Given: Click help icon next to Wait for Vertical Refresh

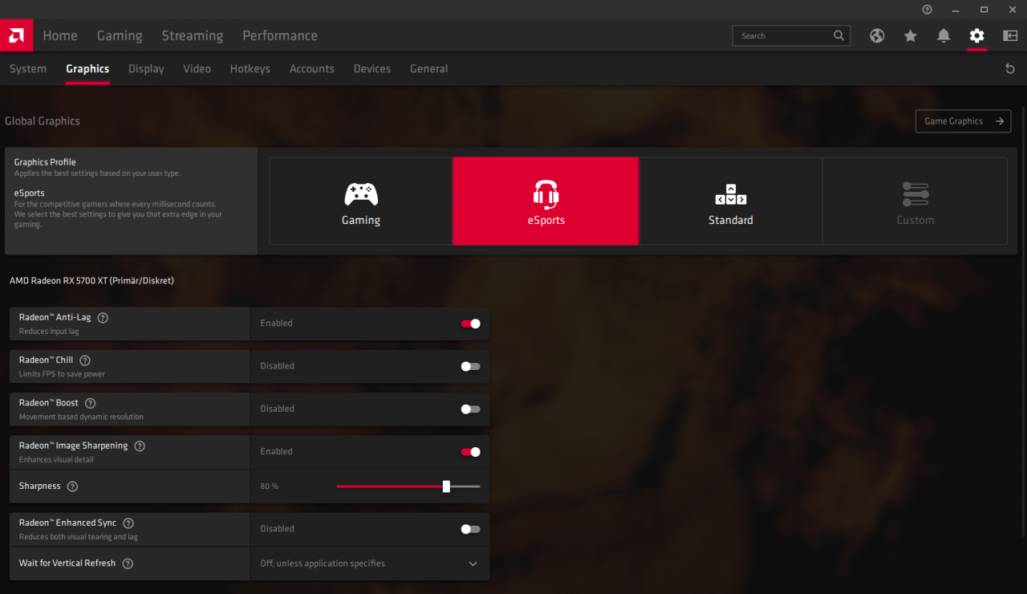Looking at the screenshot, I should point(128,563).
